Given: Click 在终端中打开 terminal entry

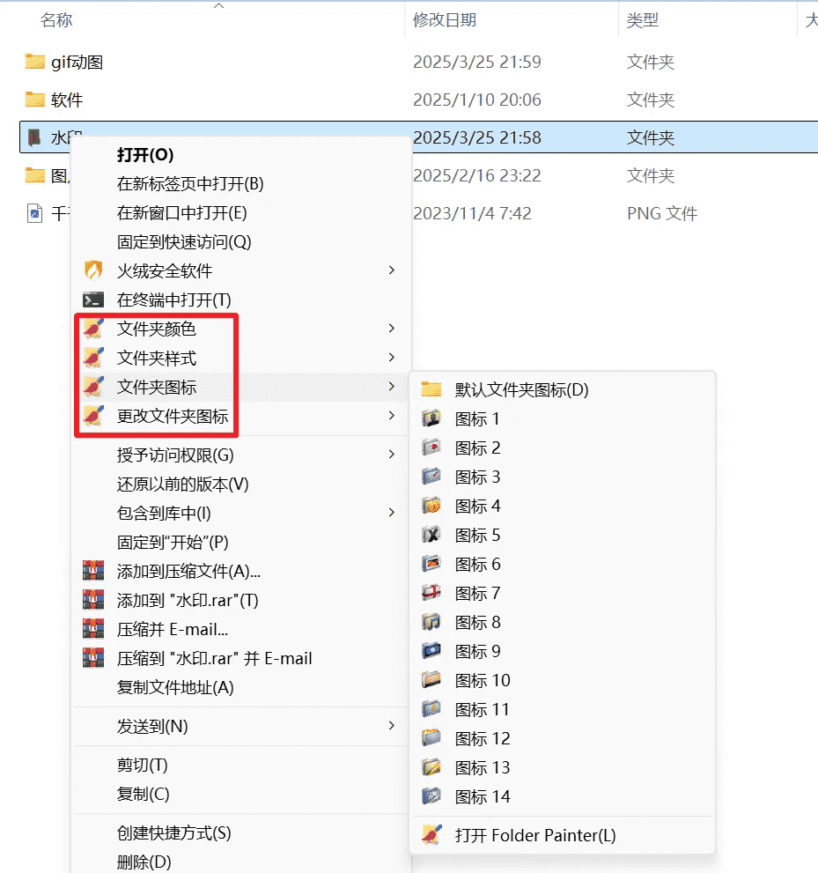Looking at the screenshot, I should coord(173,300).
